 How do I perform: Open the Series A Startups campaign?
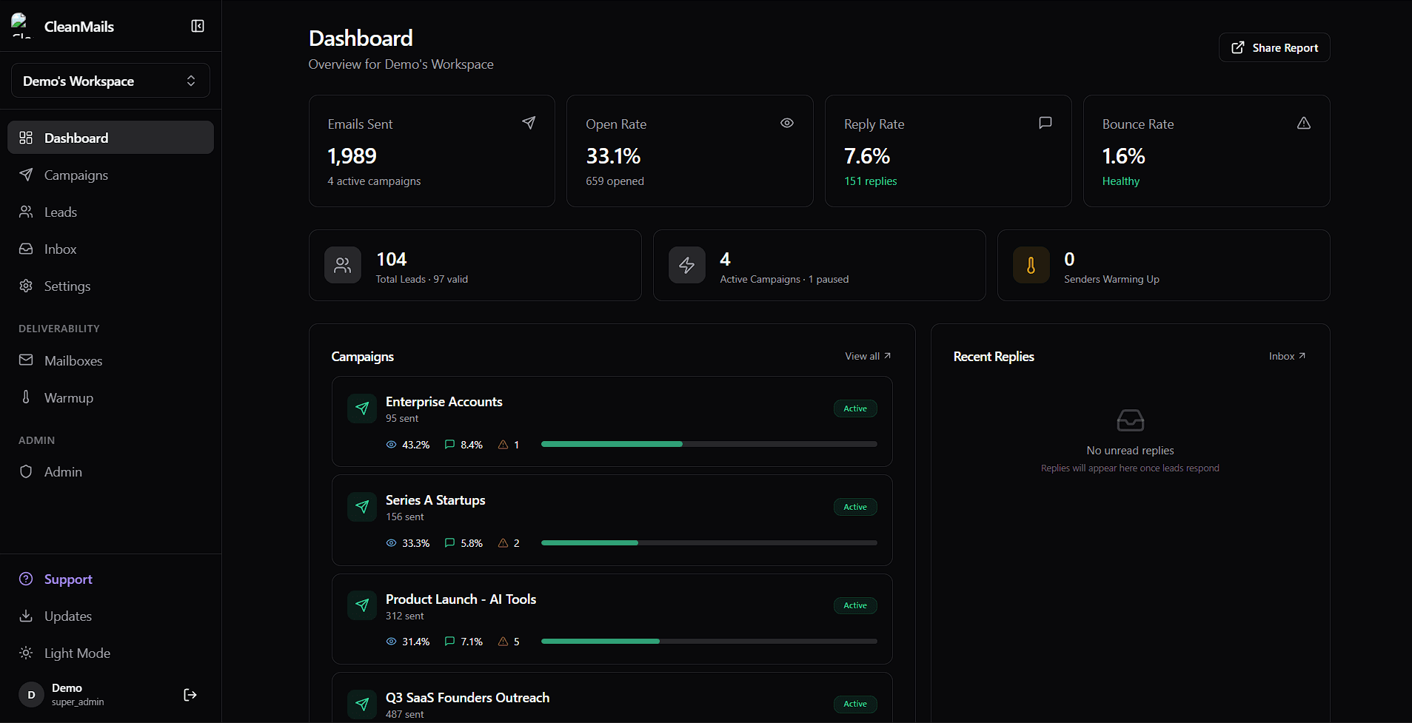tap(612, 520)
